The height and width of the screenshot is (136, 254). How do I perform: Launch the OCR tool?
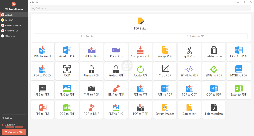pyautogui.click(x=67, y=71)
